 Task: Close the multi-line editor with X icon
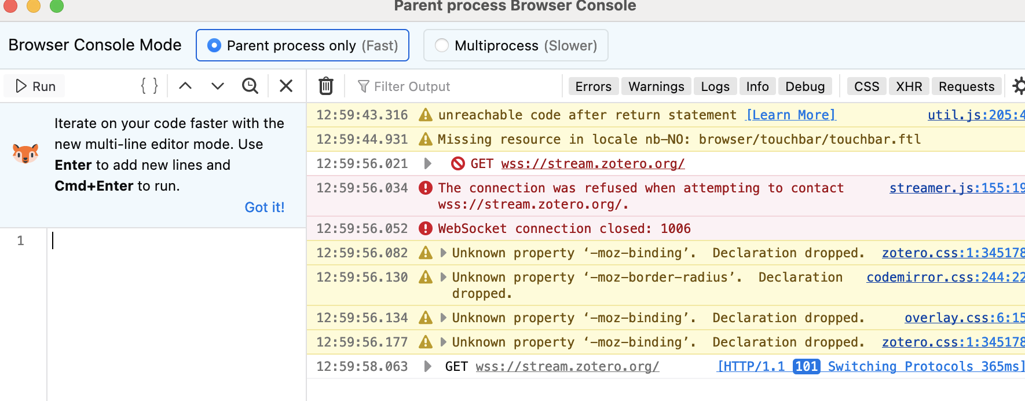click(286, 86)
